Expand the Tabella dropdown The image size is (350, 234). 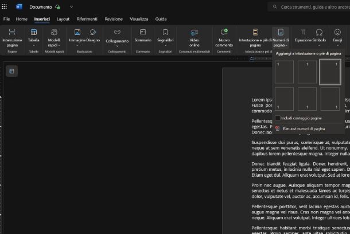tap(34, 45)
